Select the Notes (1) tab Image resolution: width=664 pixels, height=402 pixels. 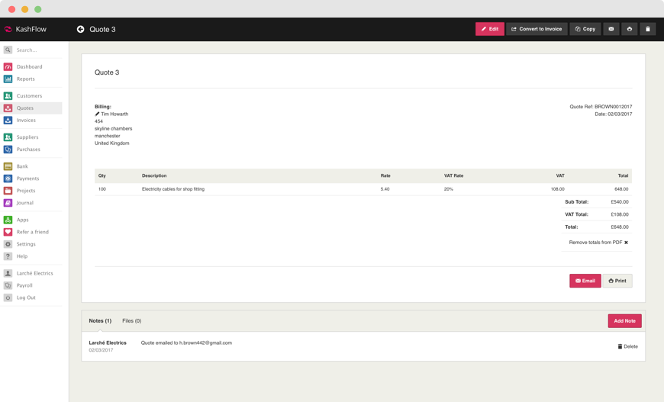click(100, 321)
